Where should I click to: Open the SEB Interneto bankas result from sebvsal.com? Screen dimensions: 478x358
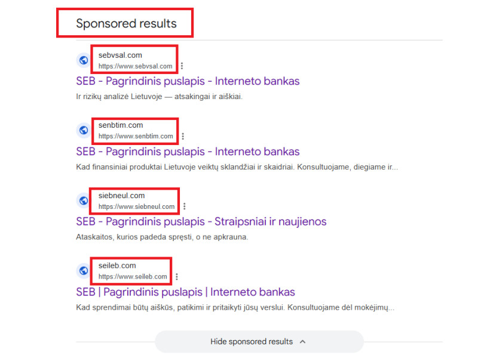pyautogui.click(x=189, y=81)
